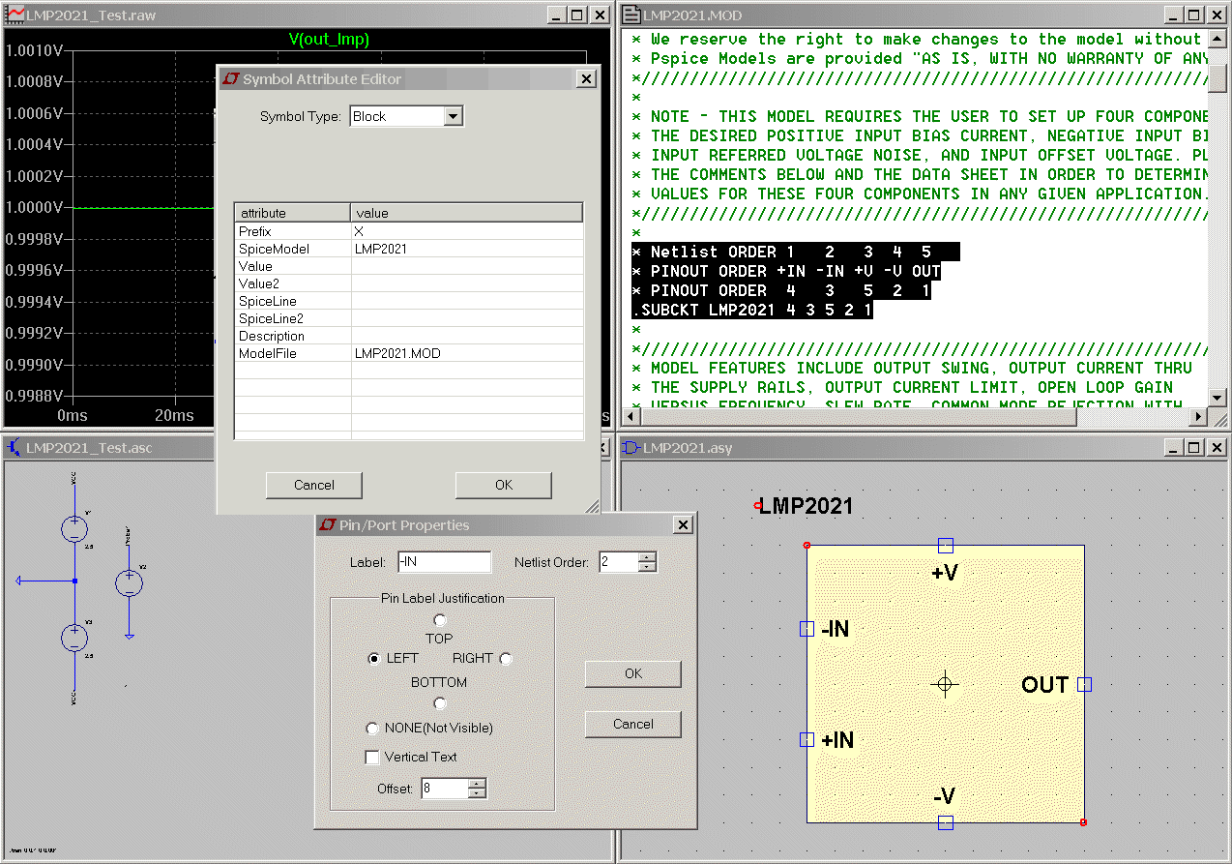Screen dimensions: 1232x864
Task: Click the LMP2021.MOD value cell
Action: pyautogui.click(x=467, y=353)
